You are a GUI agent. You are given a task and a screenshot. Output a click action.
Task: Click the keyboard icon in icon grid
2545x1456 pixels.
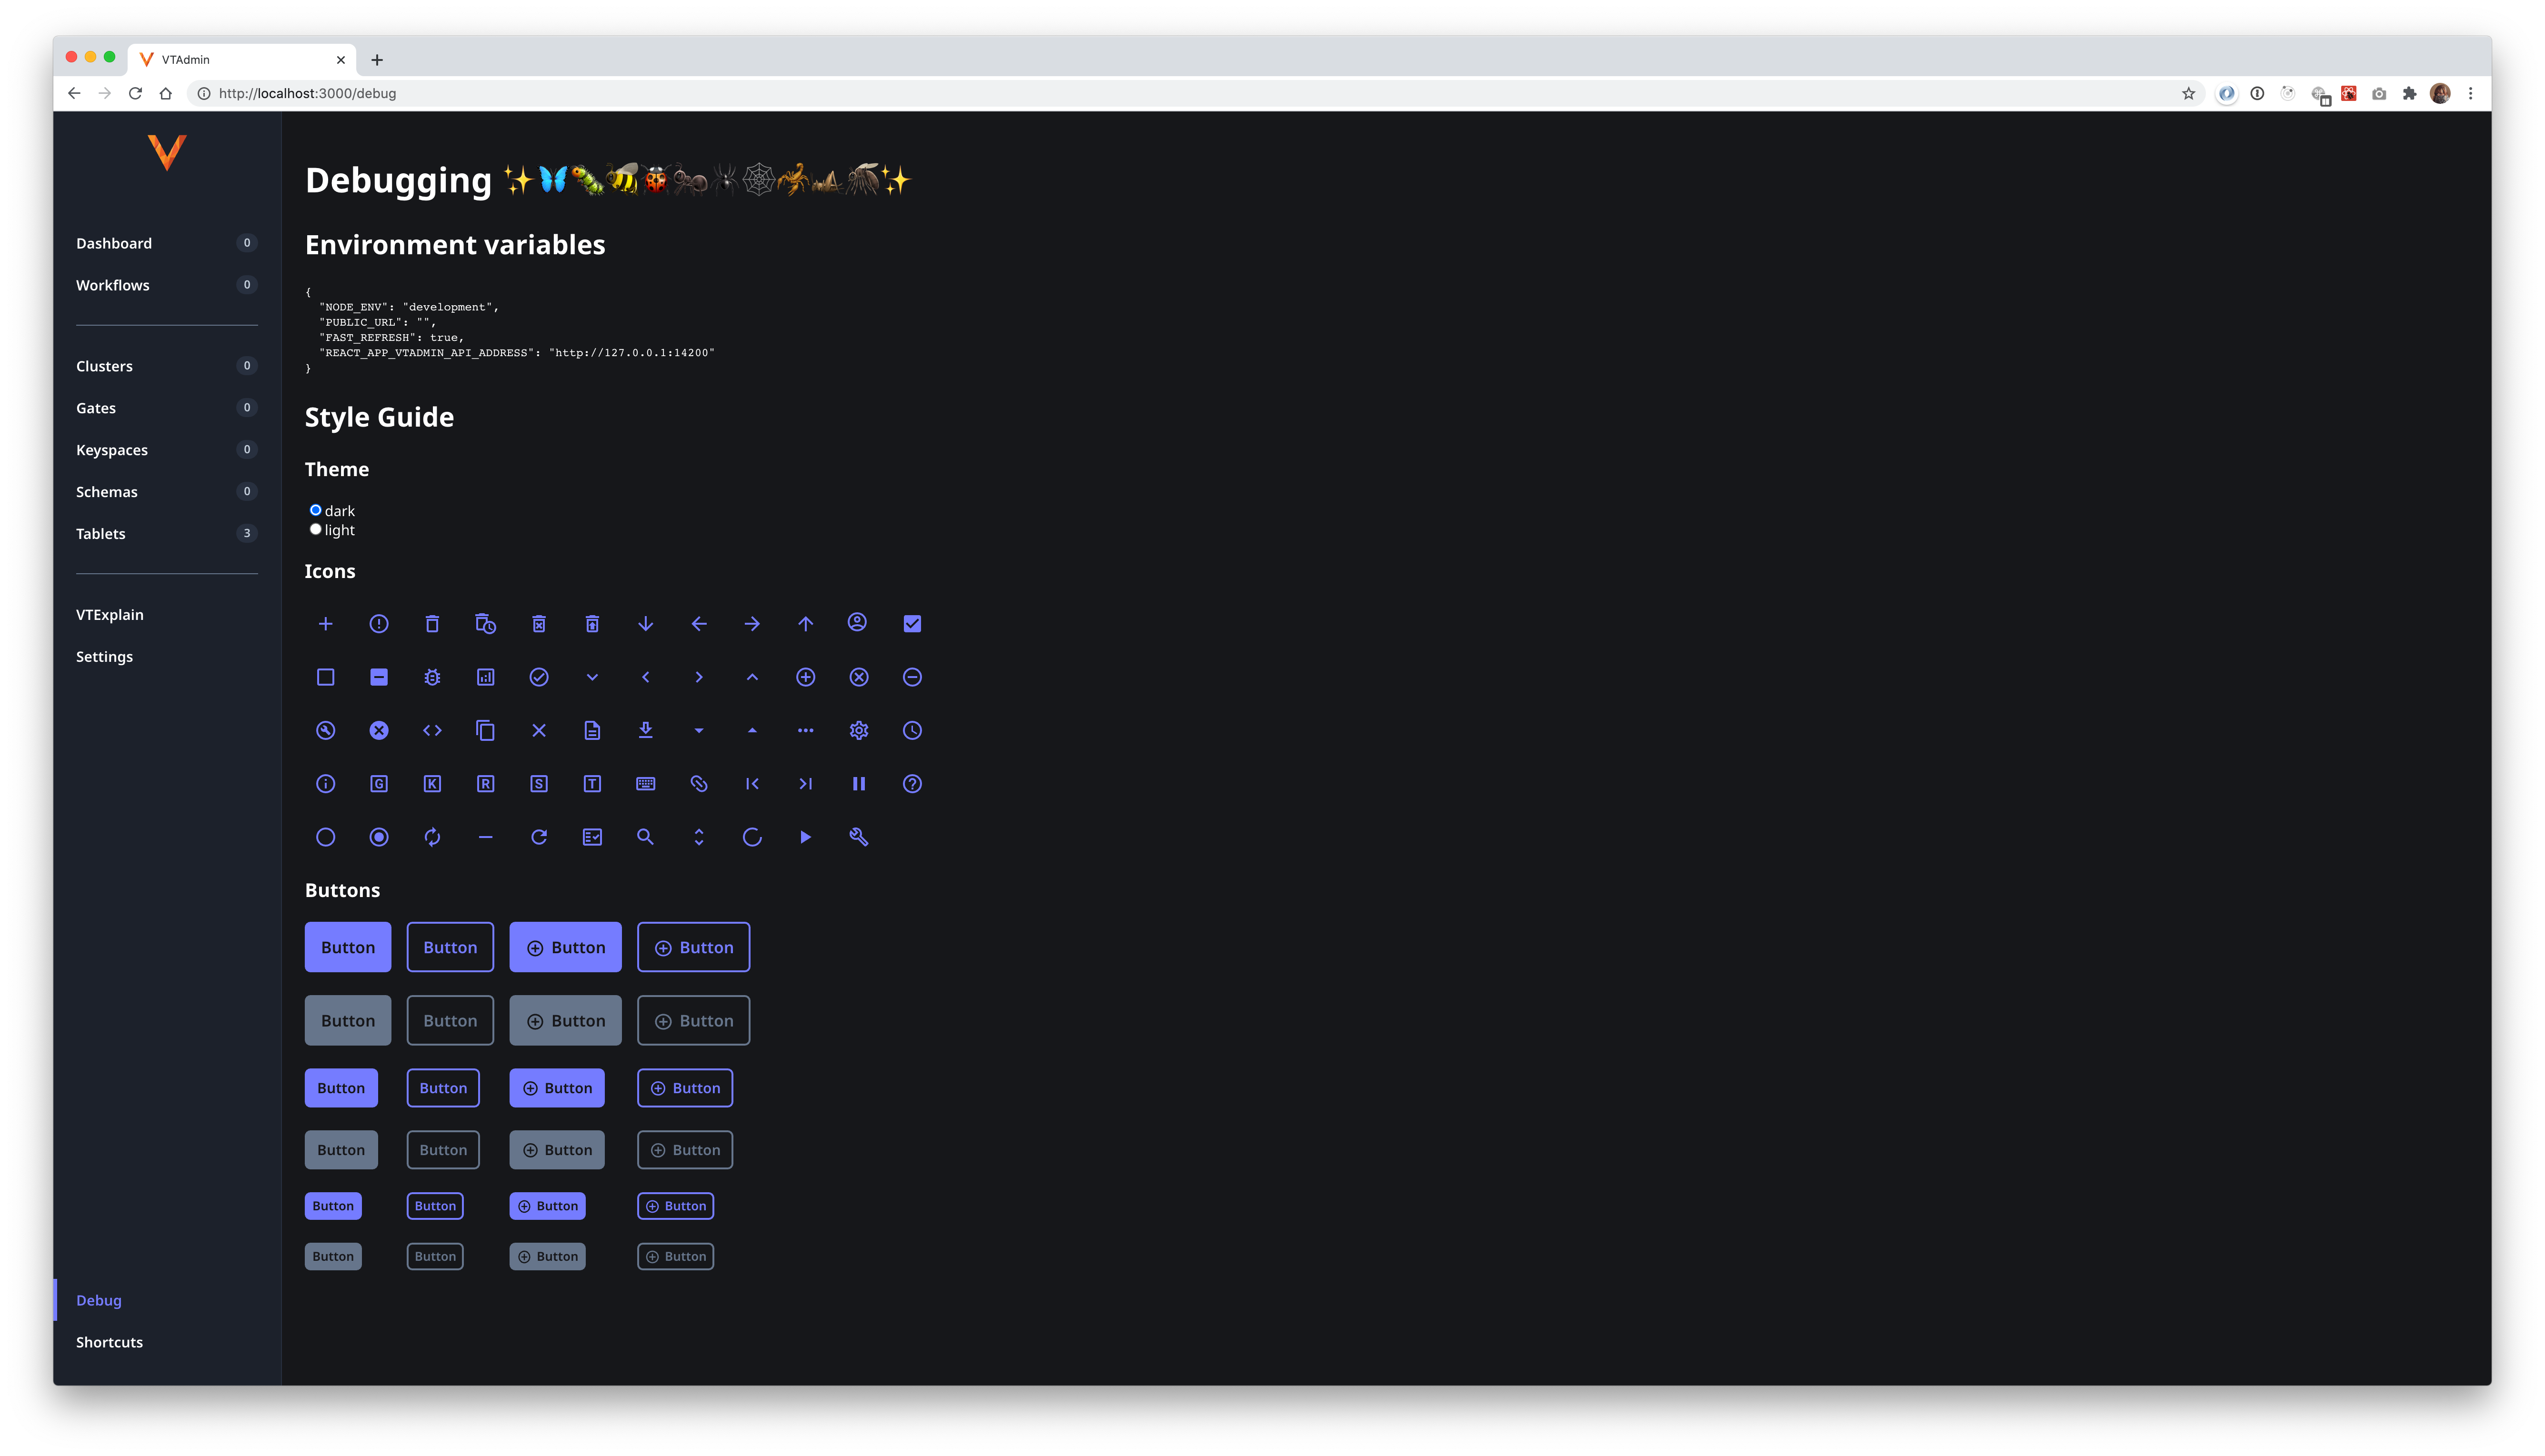click(x=645, y=784)
